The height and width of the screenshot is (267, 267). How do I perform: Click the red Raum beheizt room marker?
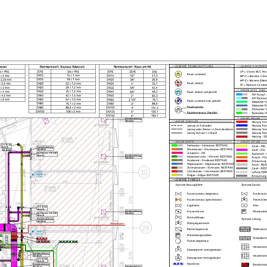coord(178,83)
